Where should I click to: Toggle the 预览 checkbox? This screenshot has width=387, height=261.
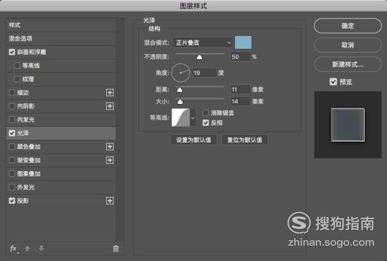coord(333,82)
